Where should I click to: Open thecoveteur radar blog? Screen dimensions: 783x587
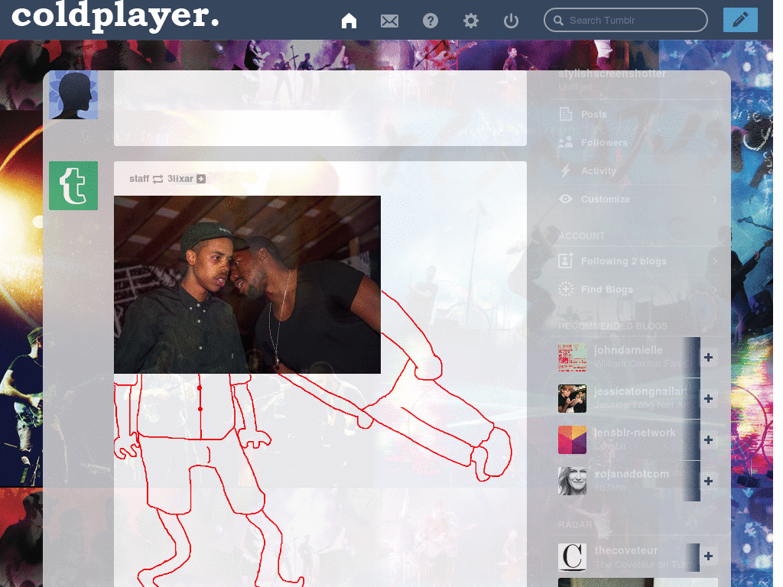[x=626, y=550]
